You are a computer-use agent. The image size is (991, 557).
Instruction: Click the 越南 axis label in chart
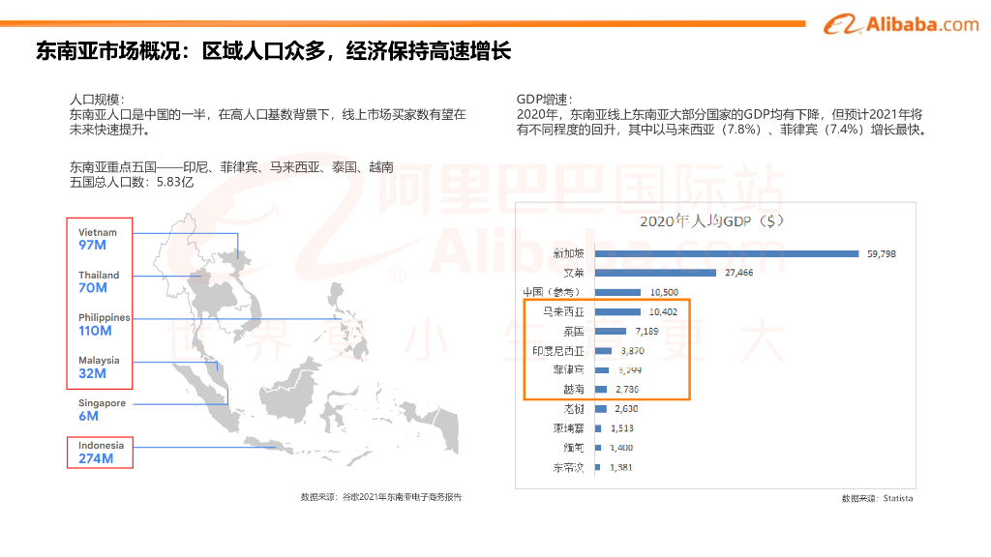pyautogui.click(x=574, y=390)
